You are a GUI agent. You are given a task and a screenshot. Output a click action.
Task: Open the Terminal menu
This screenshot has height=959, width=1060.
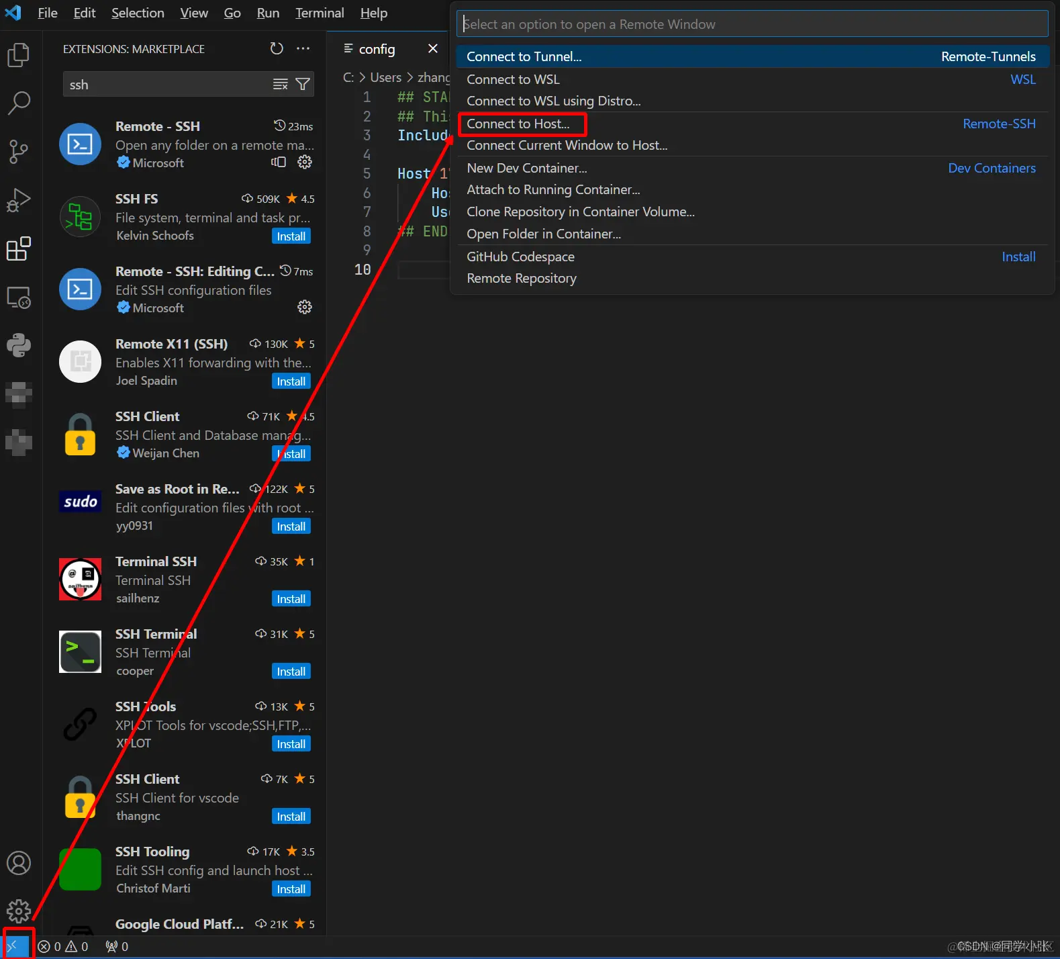tap(320, 13)
